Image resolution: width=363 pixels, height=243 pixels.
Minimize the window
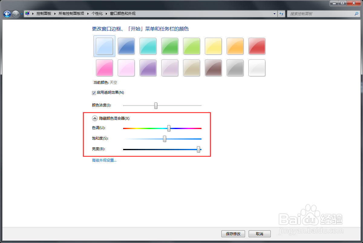(x=334, y=3)
